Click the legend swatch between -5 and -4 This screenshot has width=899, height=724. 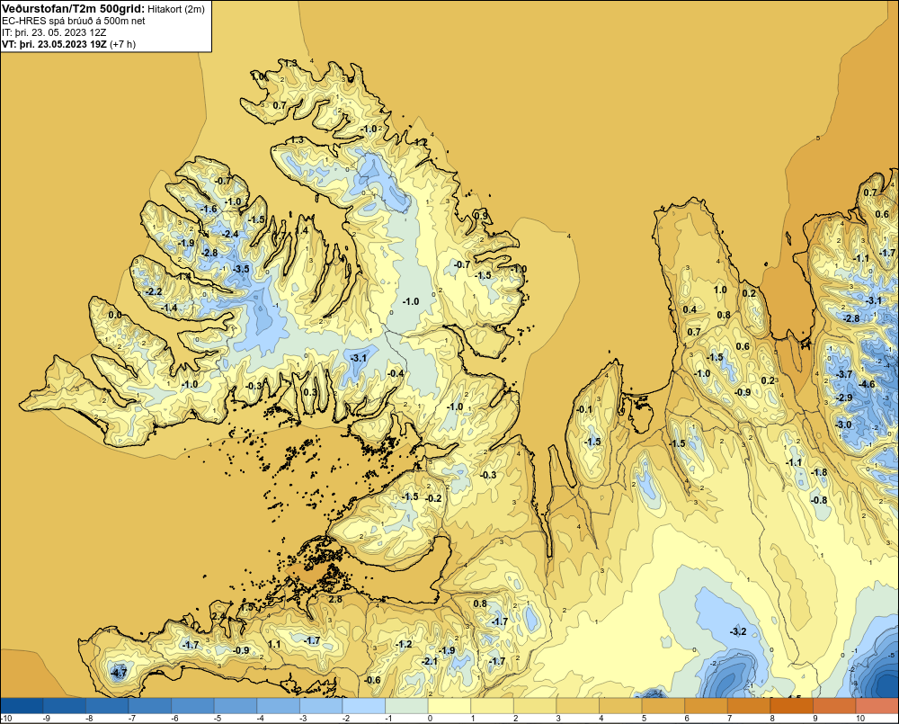click(236, 705)
